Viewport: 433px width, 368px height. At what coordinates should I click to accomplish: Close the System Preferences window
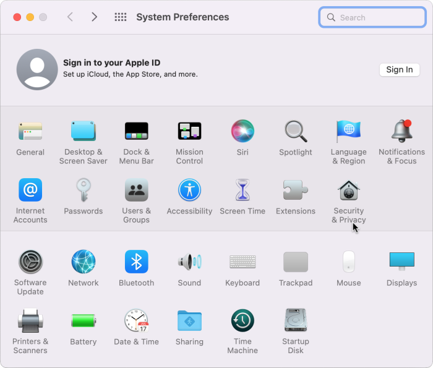pyautogui.click(x=17, y=17)
